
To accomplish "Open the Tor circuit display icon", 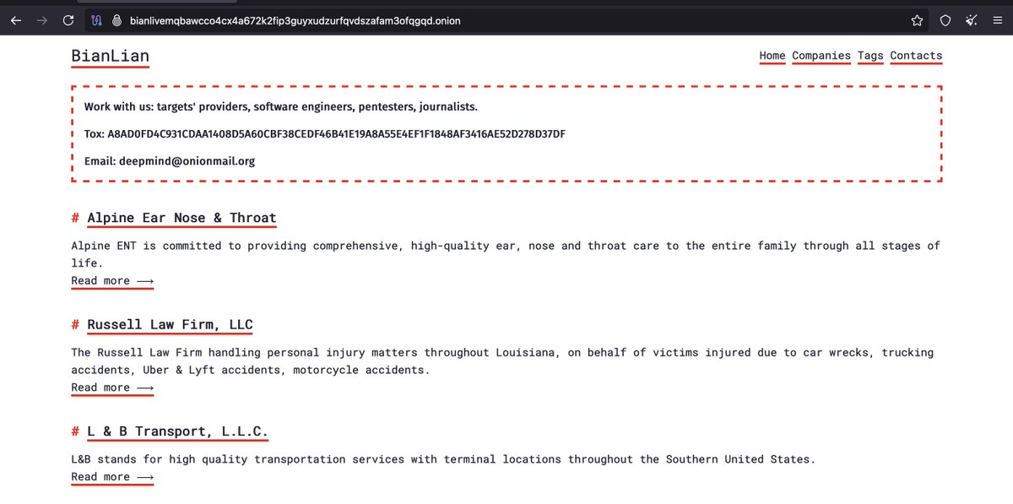I will point(97,20).
